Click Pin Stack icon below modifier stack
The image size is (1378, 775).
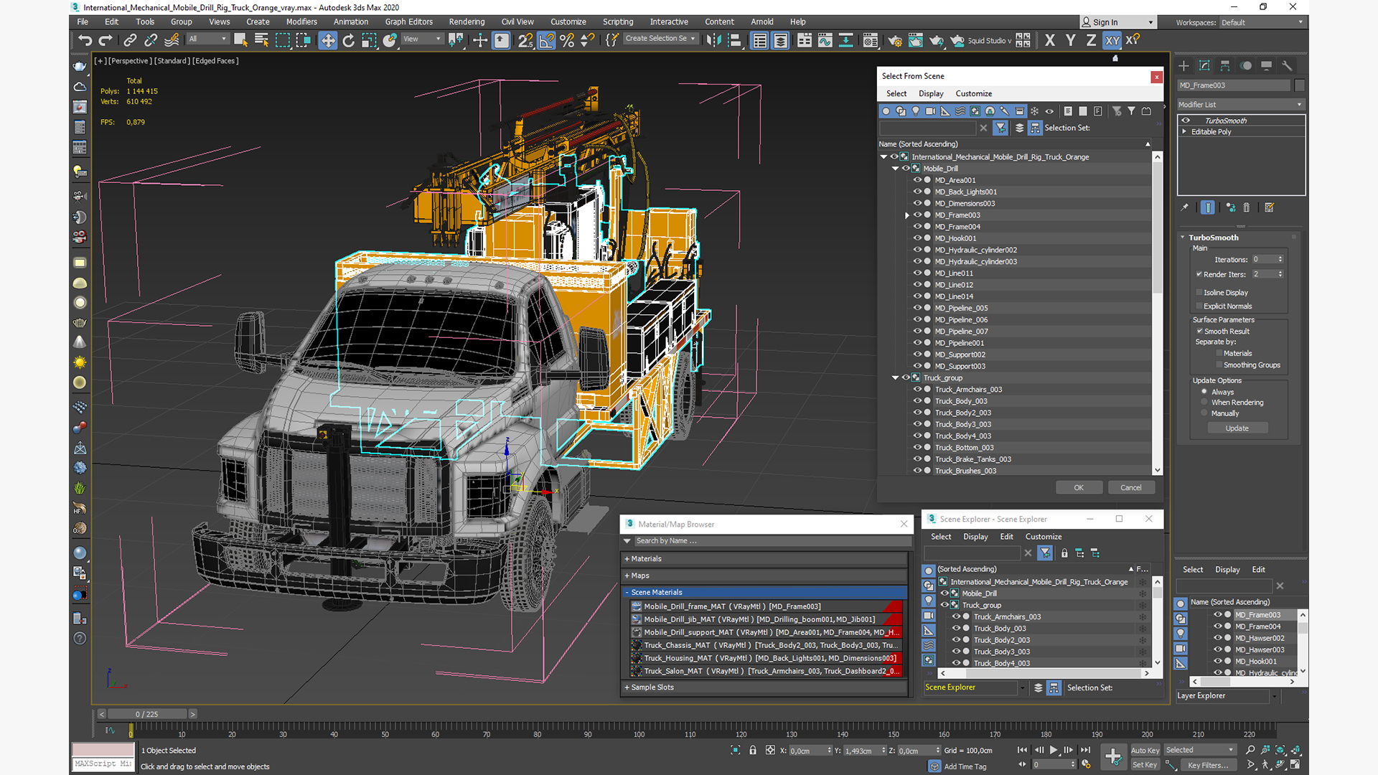[x=1185, y=207]
